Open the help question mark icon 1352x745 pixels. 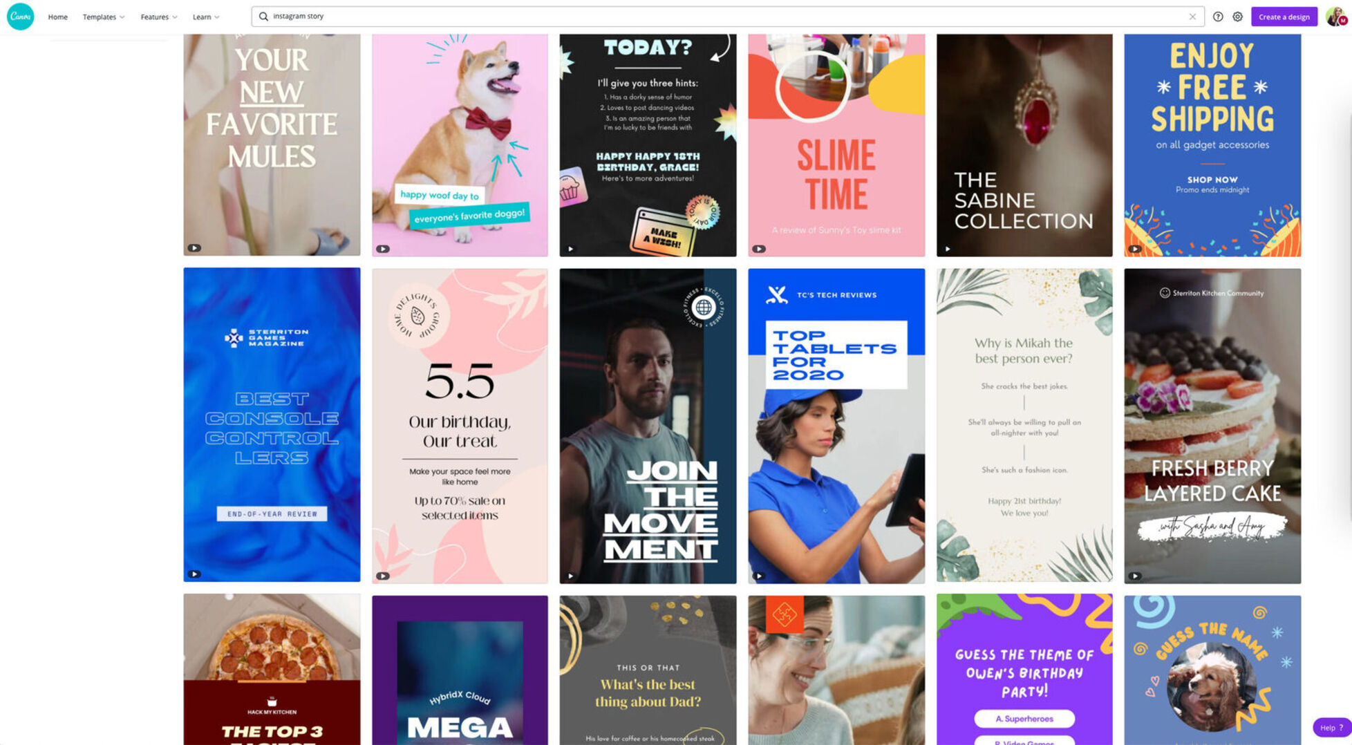pos(1218,17)
